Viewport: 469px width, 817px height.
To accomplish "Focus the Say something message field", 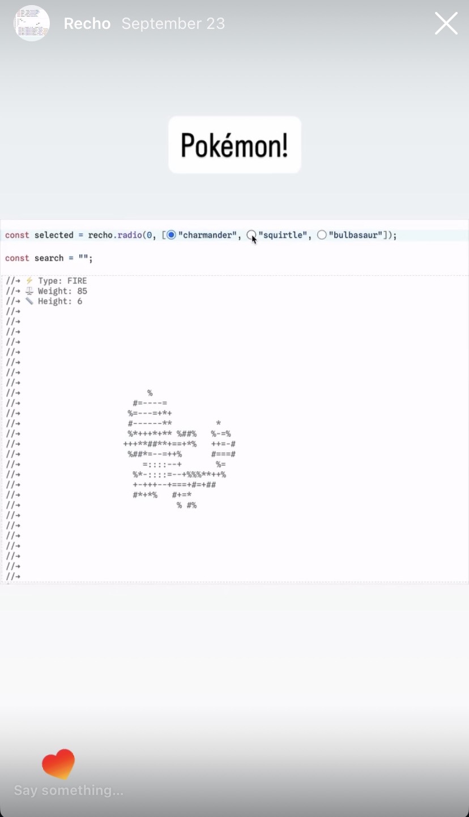I will (69, 790).
